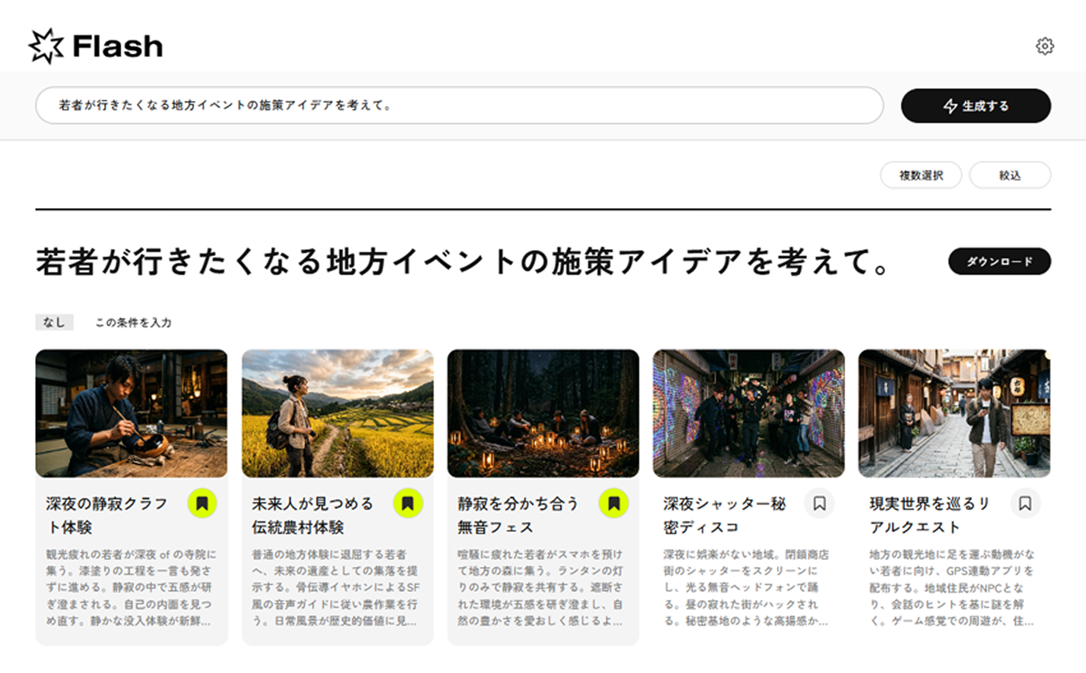1086x673 pixels.
Task: Click the 複数選択 multi-select button
Action: click(x=921, y=175)
